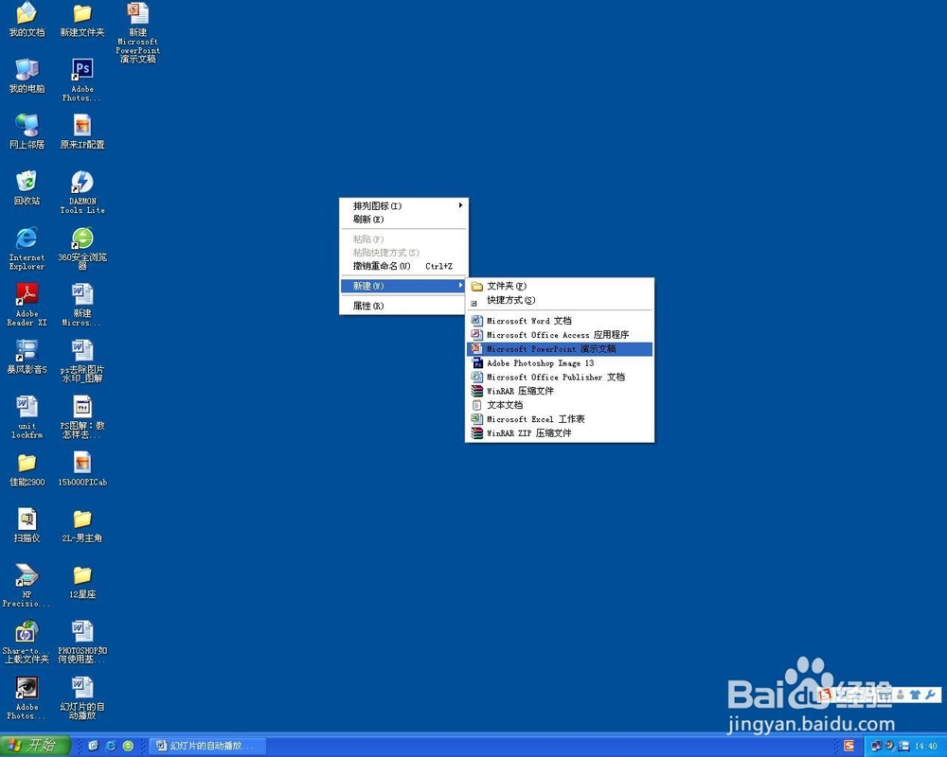Viewport: 947px width, 757px height.
Task: Open Sogou input bar wrench settings
Action: [931, 695]
